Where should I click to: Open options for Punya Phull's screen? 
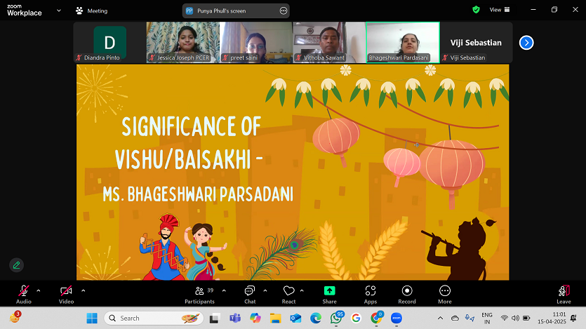coord(284,11)
